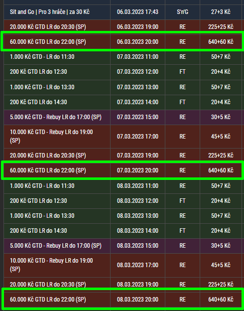
Task: Open 60.000 Kč GTD tournament on 06.03.2023
Action: tap(123, 42)
